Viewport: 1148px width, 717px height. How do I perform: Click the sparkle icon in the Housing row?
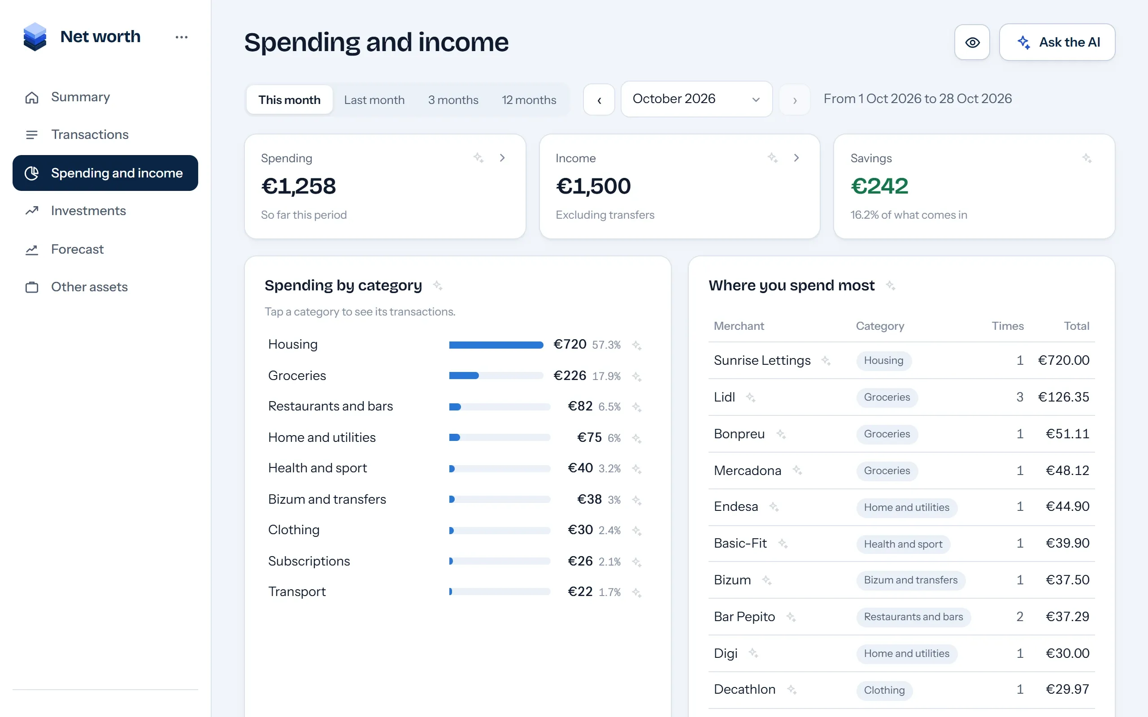coord(637,345)
